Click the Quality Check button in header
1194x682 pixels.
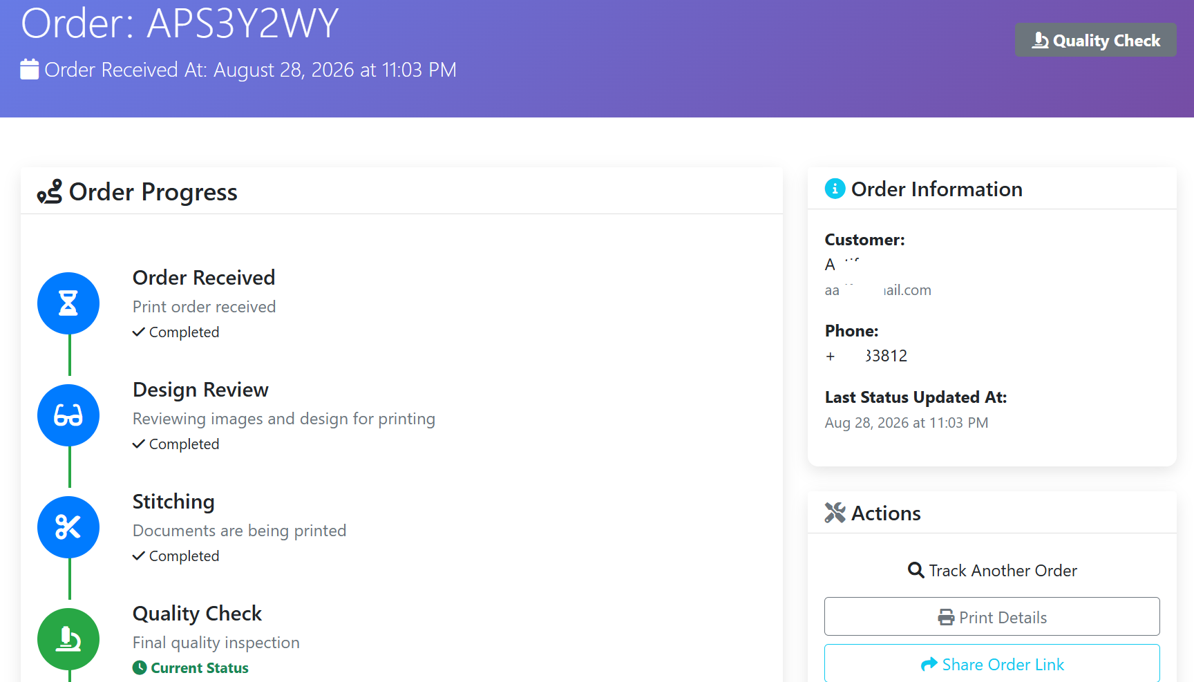[1095, 40]
